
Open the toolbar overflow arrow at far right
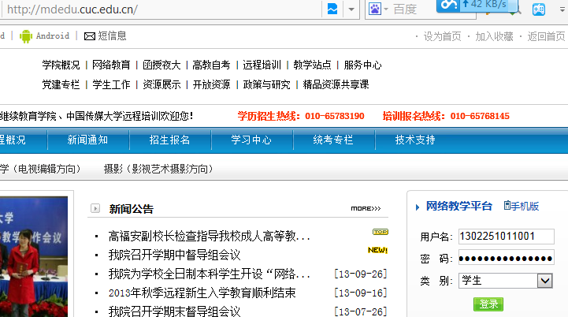point(561,9)
